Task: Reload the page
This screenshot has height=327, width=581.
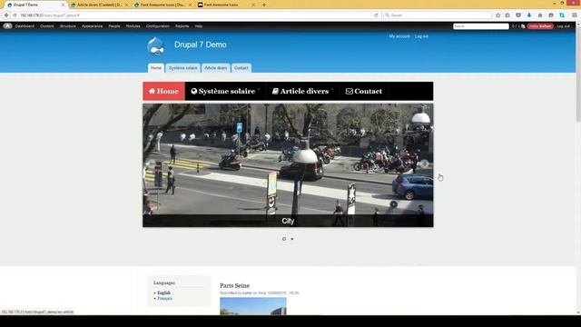Action: [x=376, y=15]
